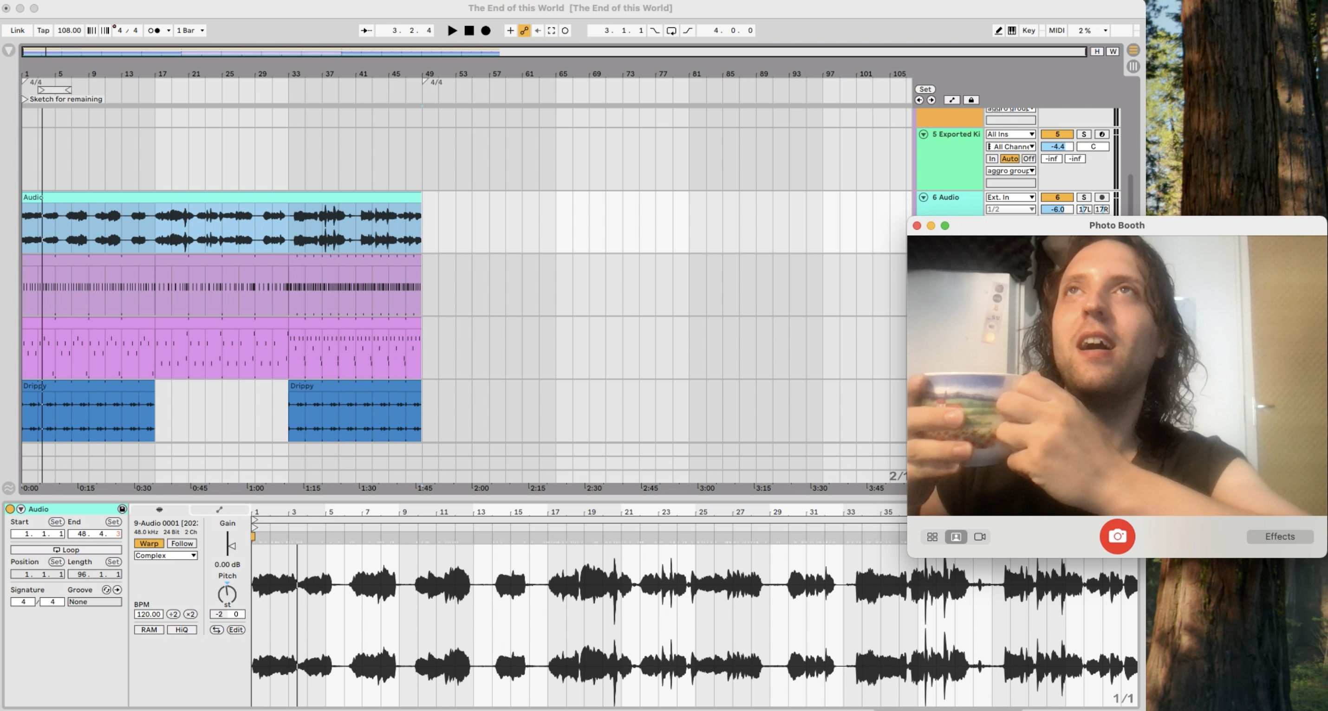Open the Sample tab waveform icon
The width and height of the screenshot is (1328, 711).
pyautogui.click(x=159, y=510)
